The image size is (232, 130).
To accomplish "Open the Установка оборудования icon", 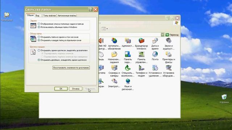I will pos(169,71).
